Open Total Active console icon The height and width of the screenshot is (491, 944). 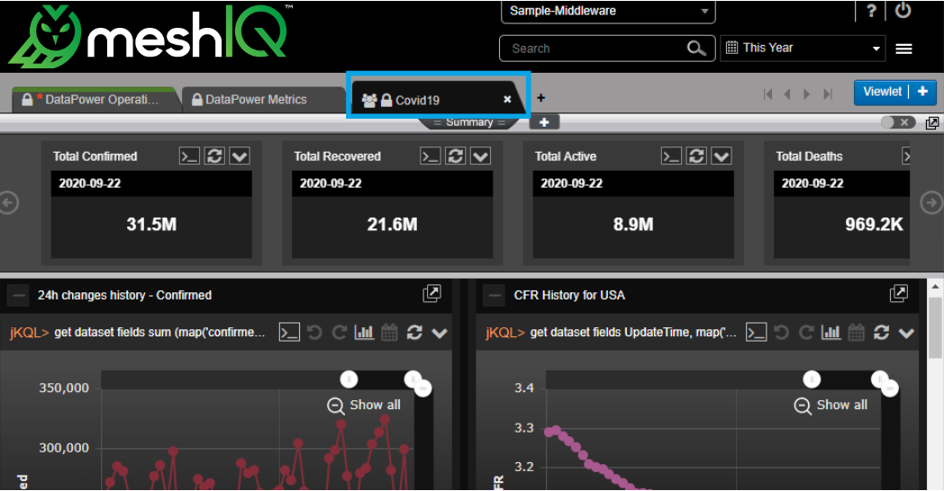coord(671,156)
